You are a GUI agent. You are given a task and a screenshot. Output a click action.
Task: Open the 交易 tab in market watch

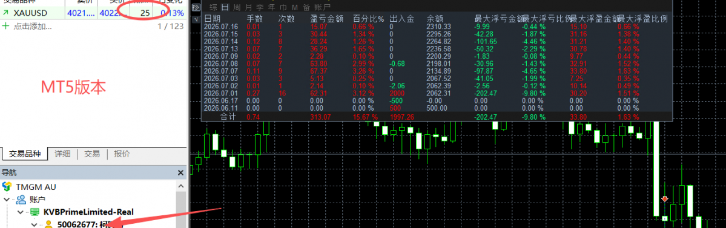click(x=92, y=154)
